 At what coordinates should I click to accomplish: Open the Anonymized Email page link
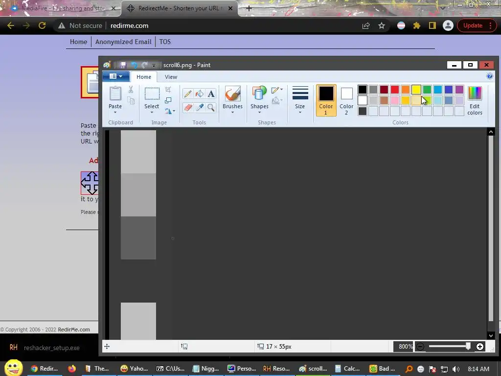point(123,42)
